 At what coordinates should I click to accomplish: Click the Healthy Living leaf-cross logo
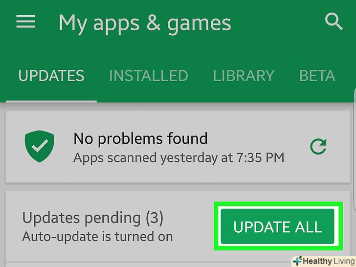coord(297,261)
